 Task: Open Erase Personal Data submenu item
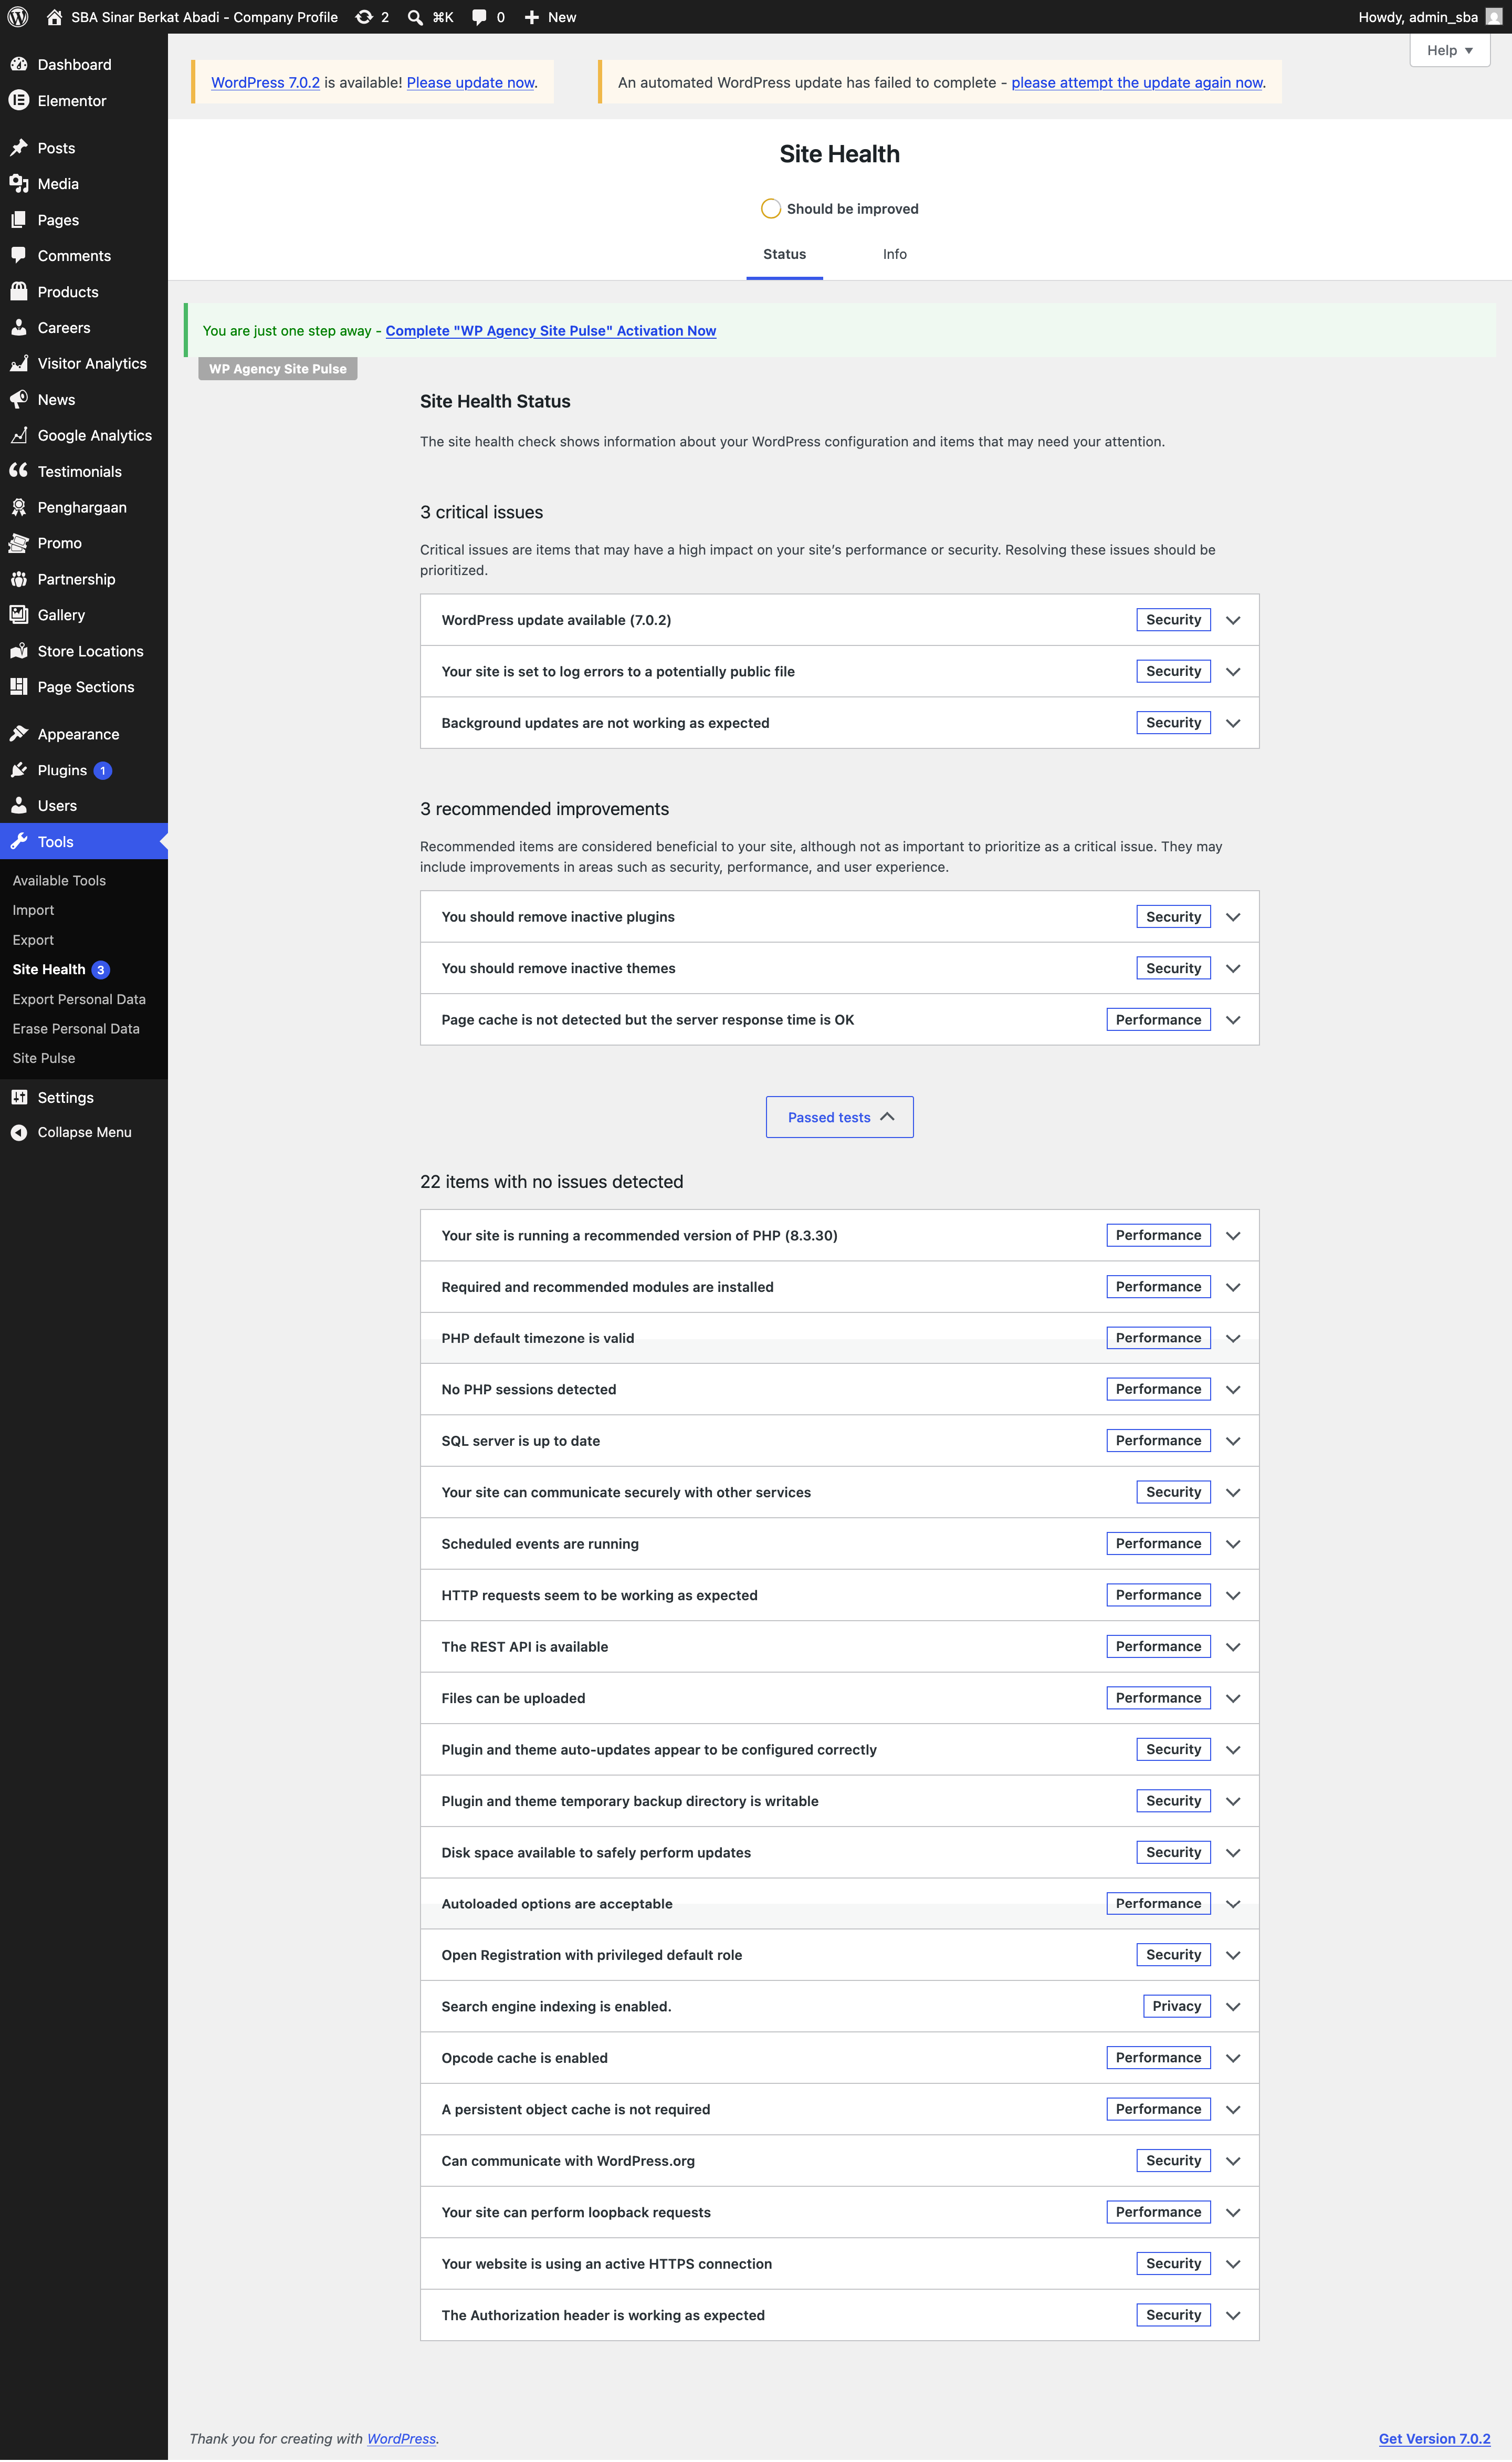click(76, 1029)
